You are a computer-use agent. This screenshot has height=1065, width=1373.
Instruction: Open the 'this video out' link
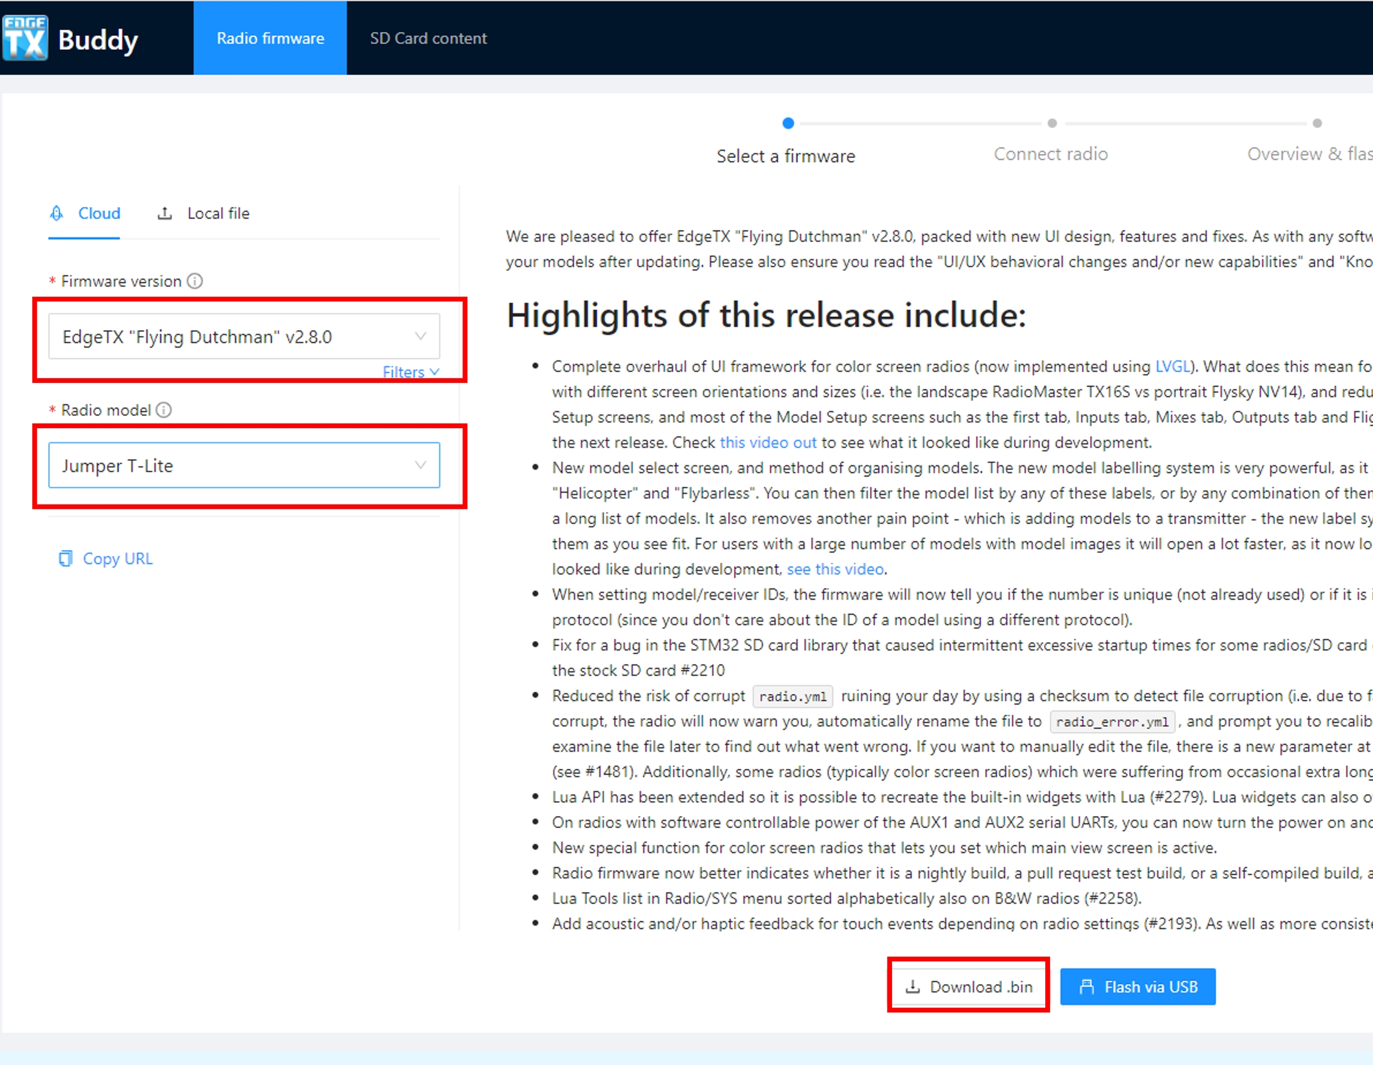(768, 443)
